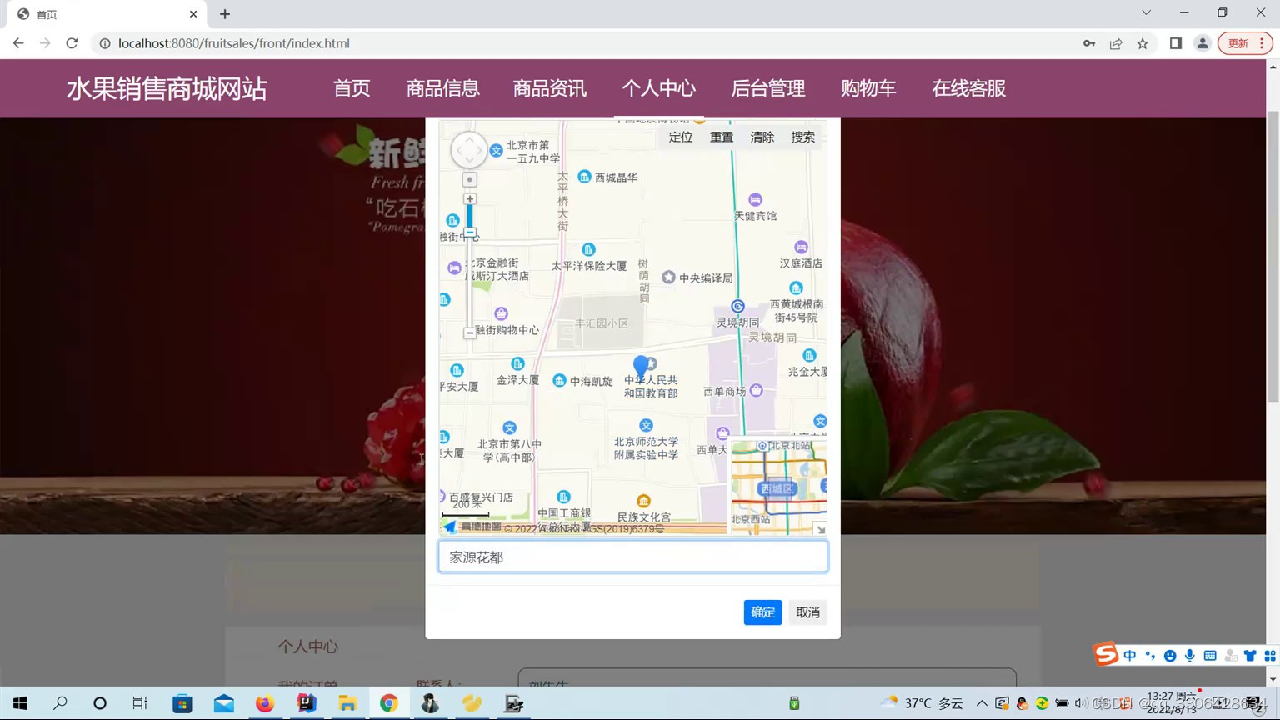The image size is (1280, 720).
Task: Click the address bar URL
Action: [234, 43]
